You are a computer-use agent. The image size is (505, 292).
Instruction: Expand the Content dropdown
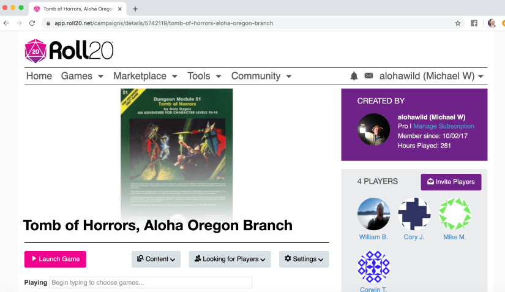[x=156, y=259]
